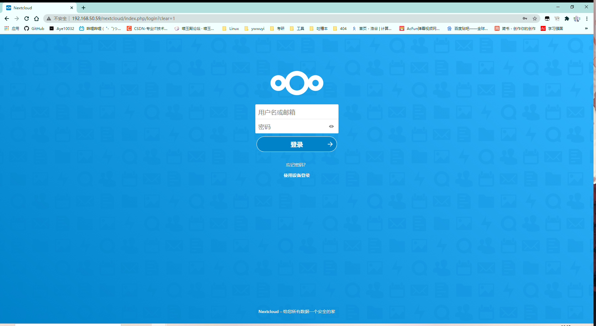Open saved passwords key icon
The width and height of the screenshot is (596, 326).
(525, 19)
